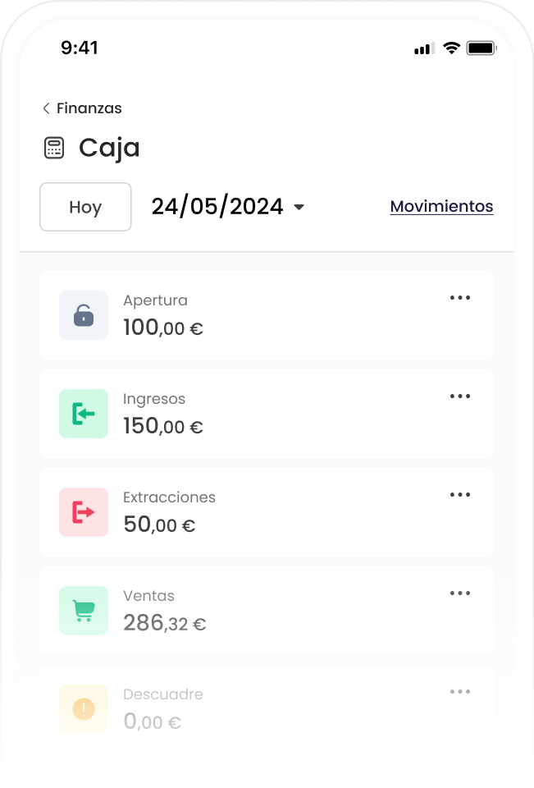The width and height of the screenshot is (534, 788).
Task: Select the Apertura entry card
Action: click(x=267, y=315)
